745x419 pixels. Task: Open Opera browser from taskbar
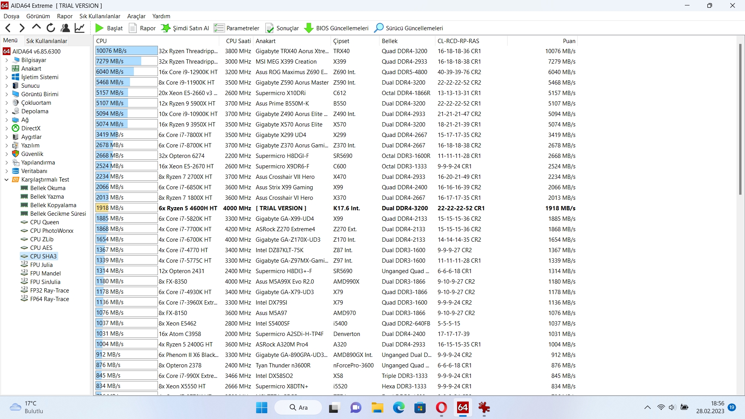coord(441,408)
